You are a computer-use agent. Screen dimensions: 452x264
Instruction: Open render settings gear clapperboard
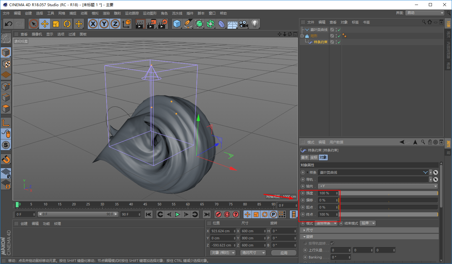(163, 24)
